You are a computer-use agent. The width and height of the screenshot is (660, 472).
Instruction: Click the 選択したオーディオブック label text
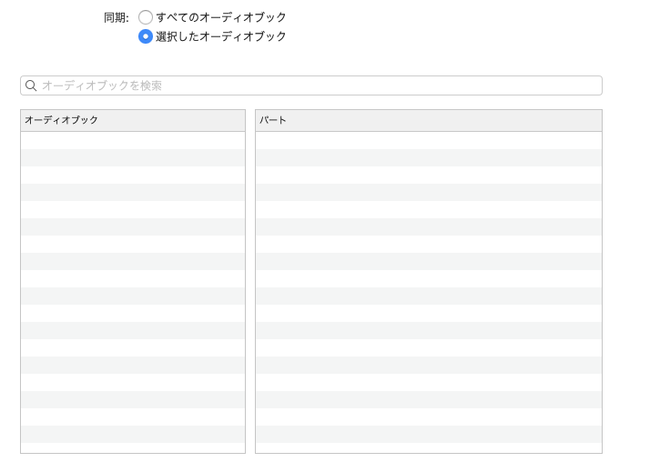tap(221, 36)
